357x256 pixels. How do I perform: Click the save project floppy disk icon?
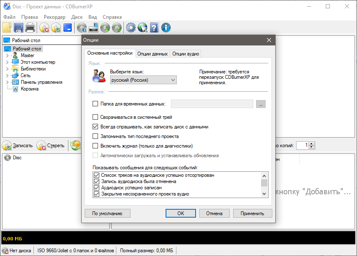coord(18,28)
